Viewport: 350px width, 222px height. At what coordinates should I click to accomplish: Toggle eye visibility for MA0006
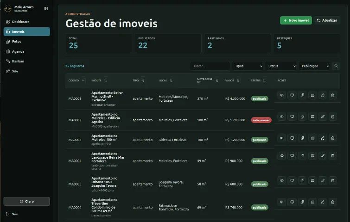tap(282, 202)
